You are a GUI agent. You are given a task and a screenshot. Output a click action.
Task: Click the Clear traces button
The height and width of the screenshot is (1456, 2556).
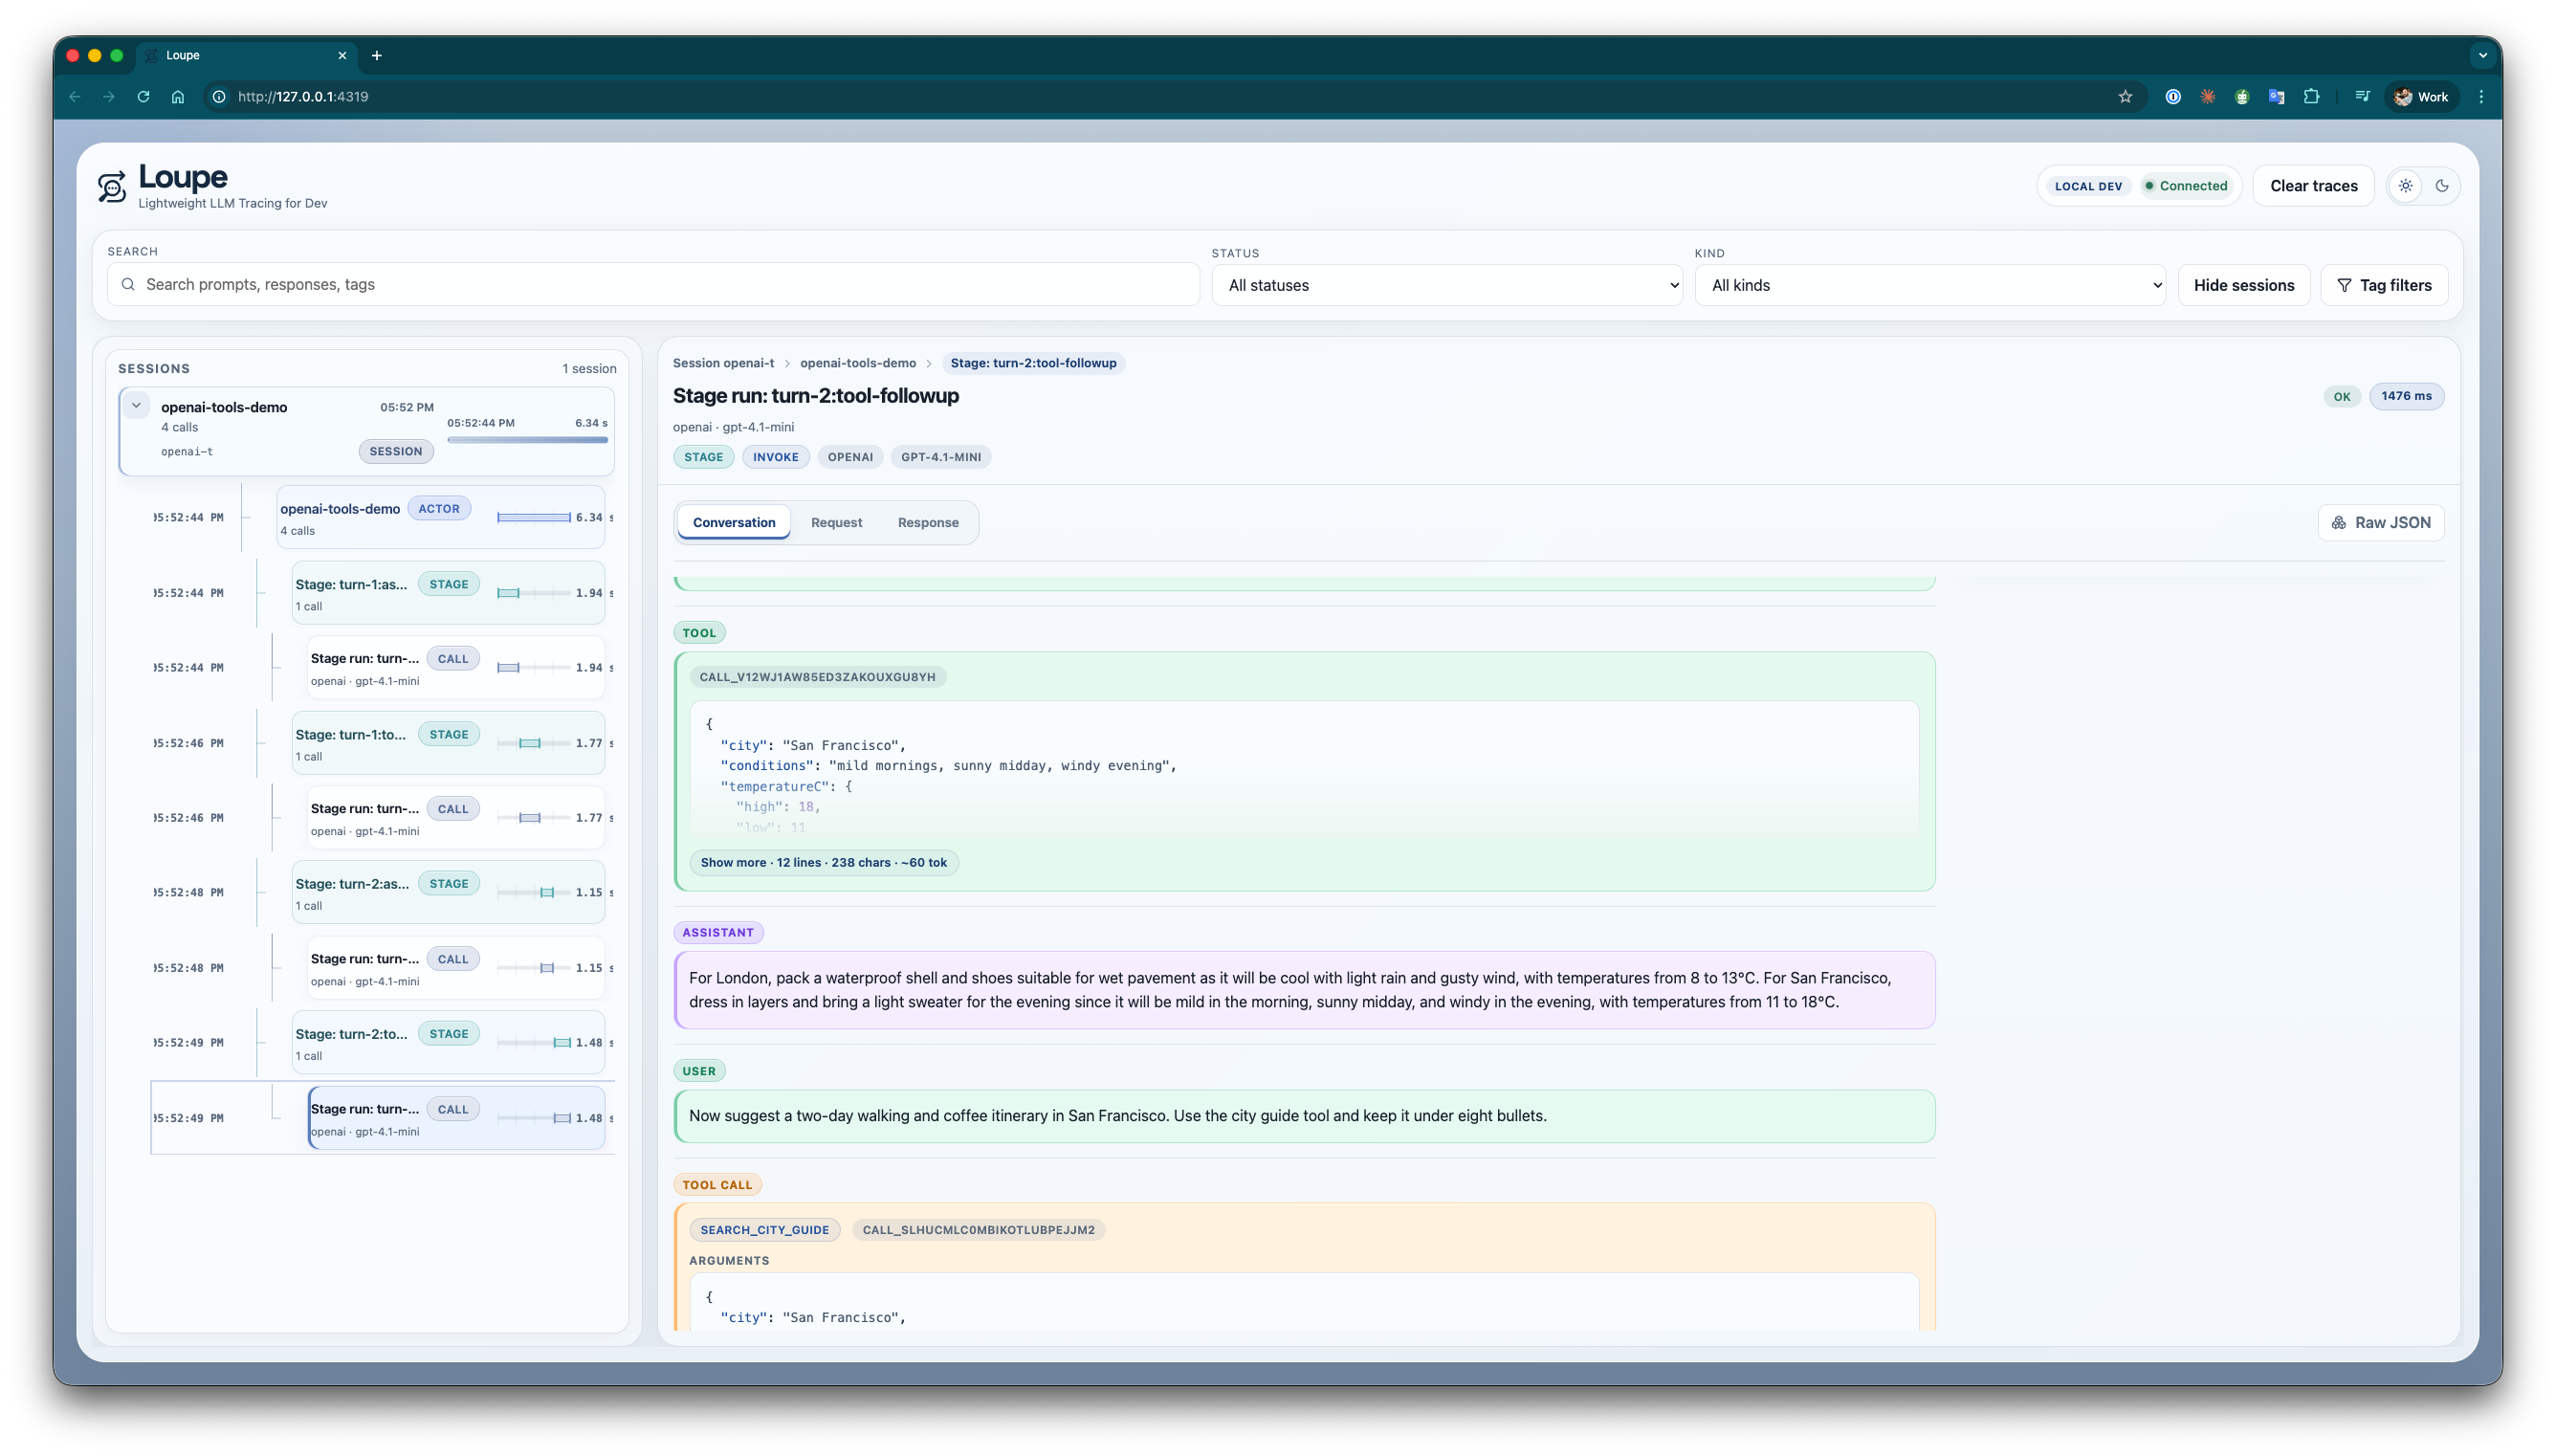point(2313,185)
